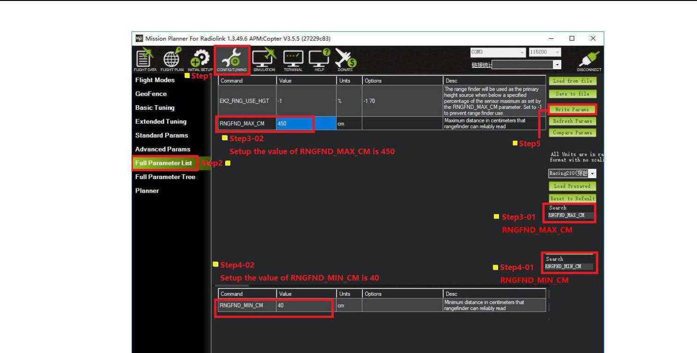This screenshot has width=697, height=353.
Task: Click the Units column header in top table
Action: pos(349,80)
